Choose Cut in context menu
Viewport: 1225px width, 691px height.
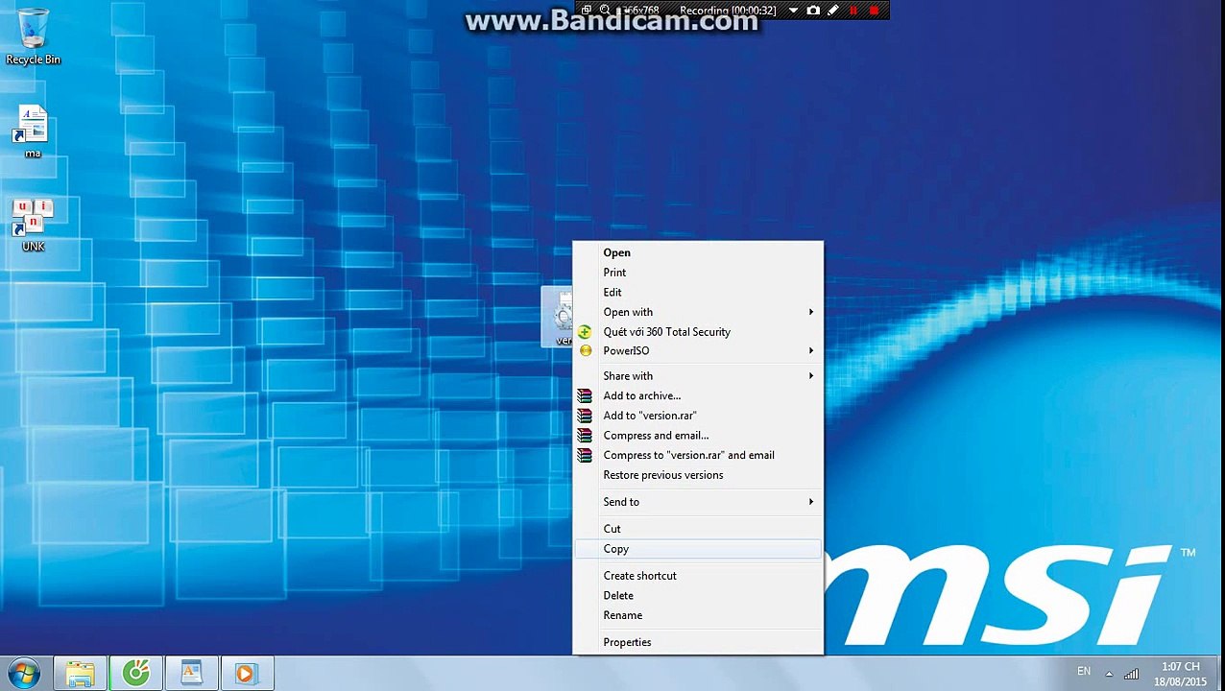698,529
